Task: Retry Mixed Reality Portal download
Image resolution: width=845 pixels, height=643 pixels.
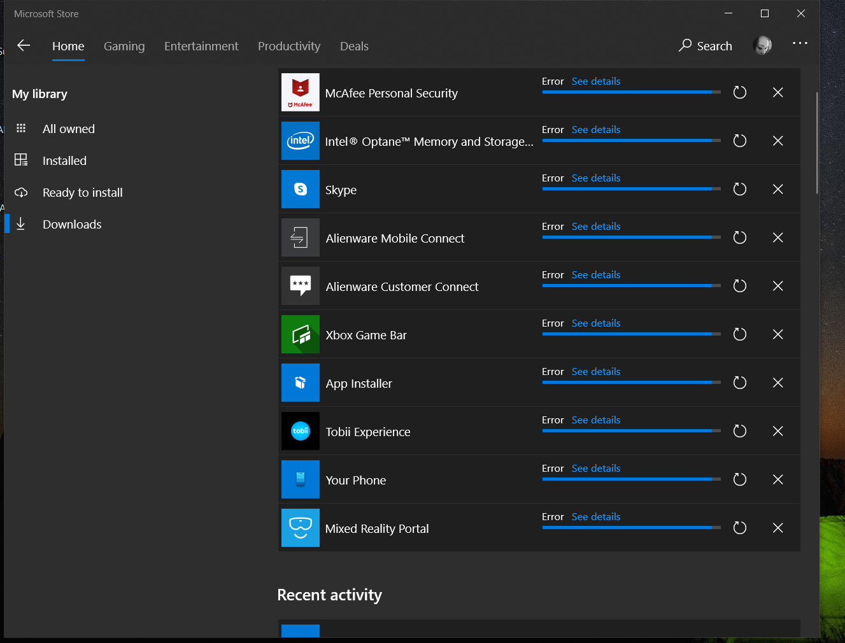Action: coord(740,528)
